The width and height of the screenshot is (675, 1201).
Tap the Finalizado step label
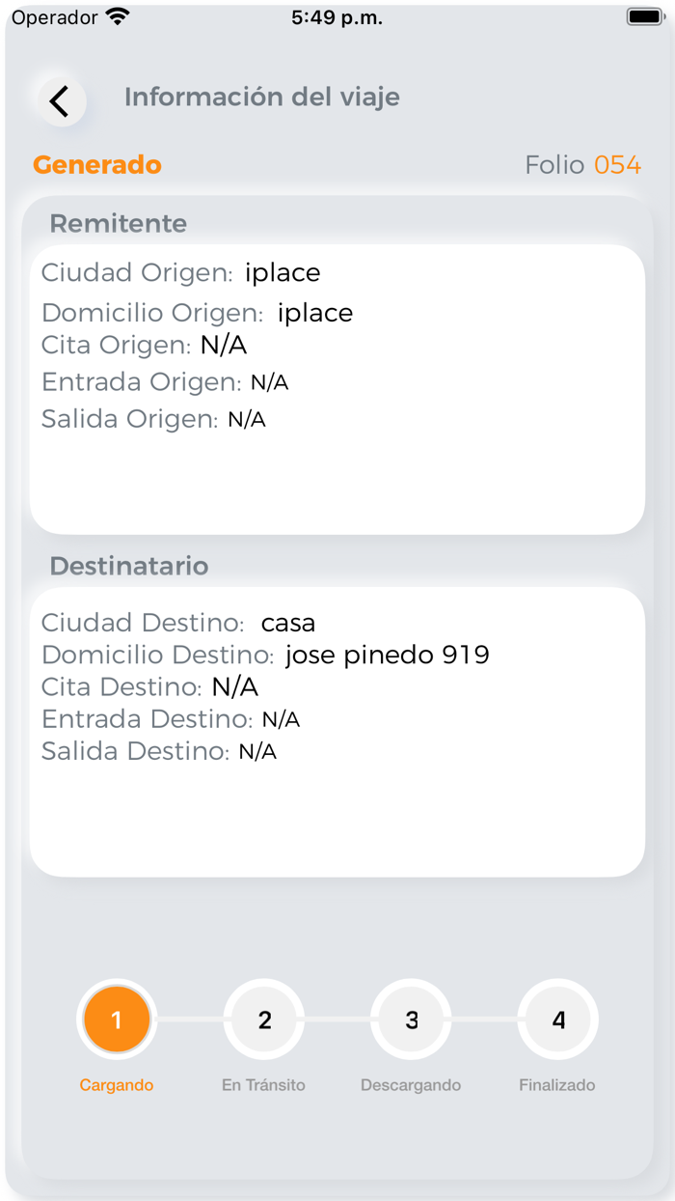point(557,1084)
